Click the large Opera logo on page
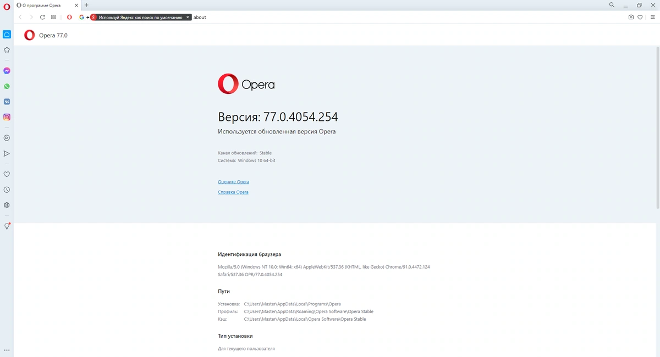 (x=246, y=84)
